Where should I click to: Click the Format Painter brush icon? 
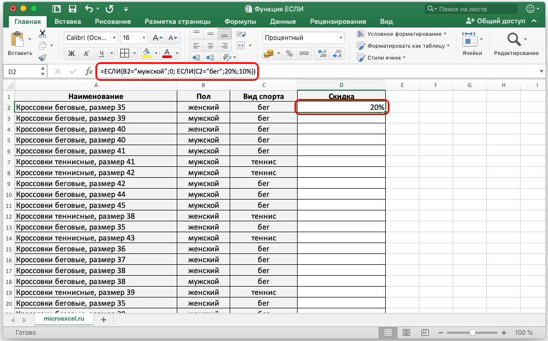pyautogui.click(x=43, y=57)
